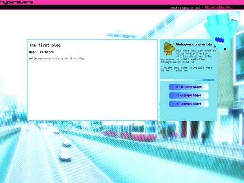This screenshot has width=244, height=183.
Task: Click the Coming Soon button below #2
Action: click(189, 104)
